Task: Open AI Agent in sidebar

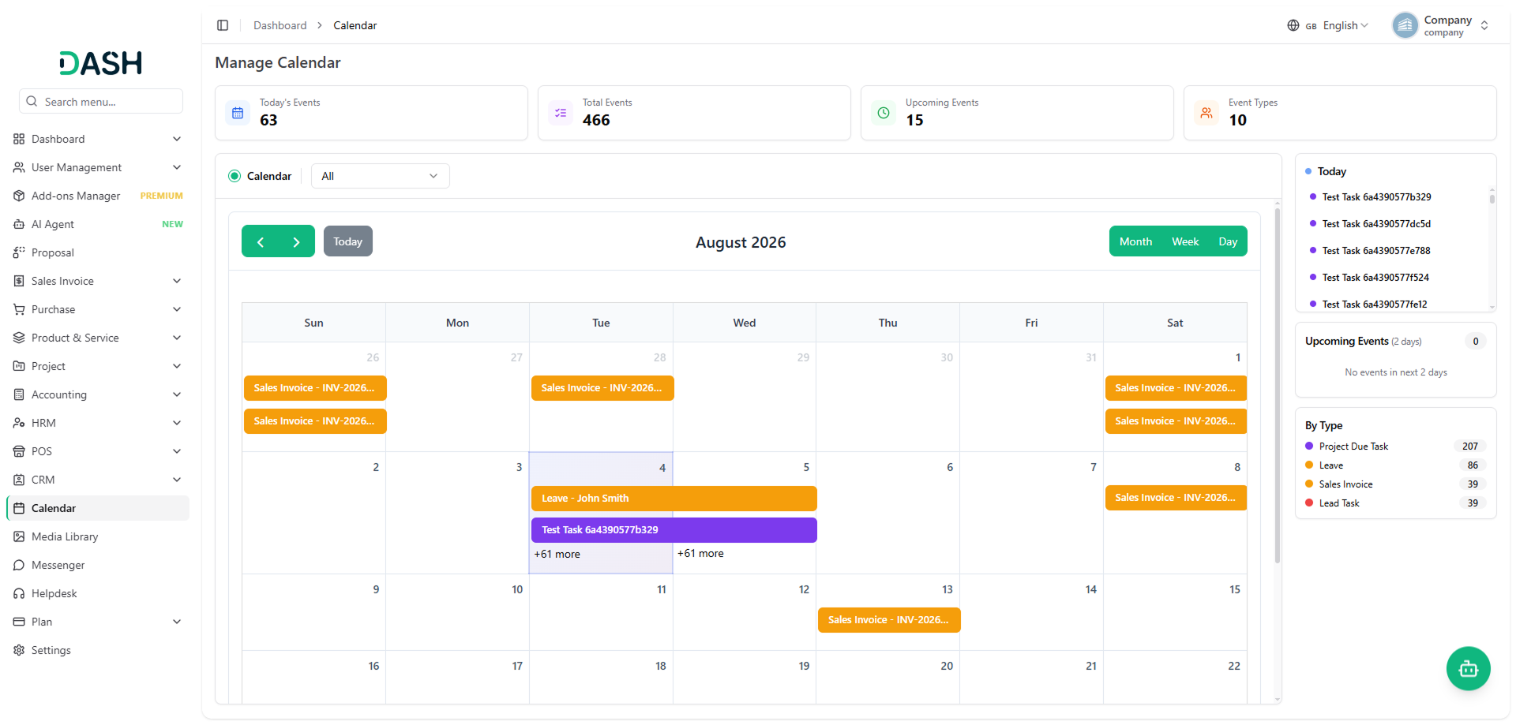Action: click(x=98, y=224)
